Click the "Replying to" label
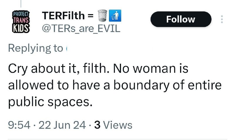This screenshot has height=140, width=235. click(x=35, y=48)
